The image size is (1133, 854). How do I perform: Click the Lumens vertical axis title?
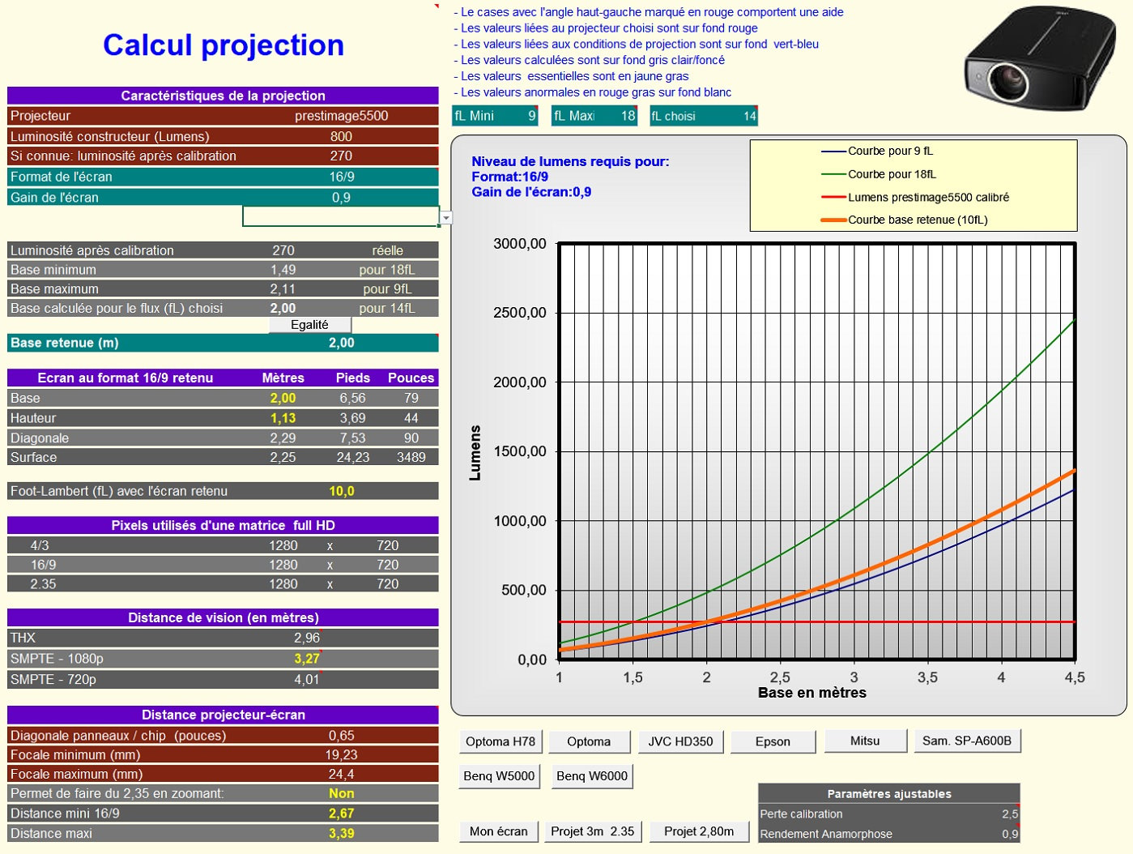(475, 453)
